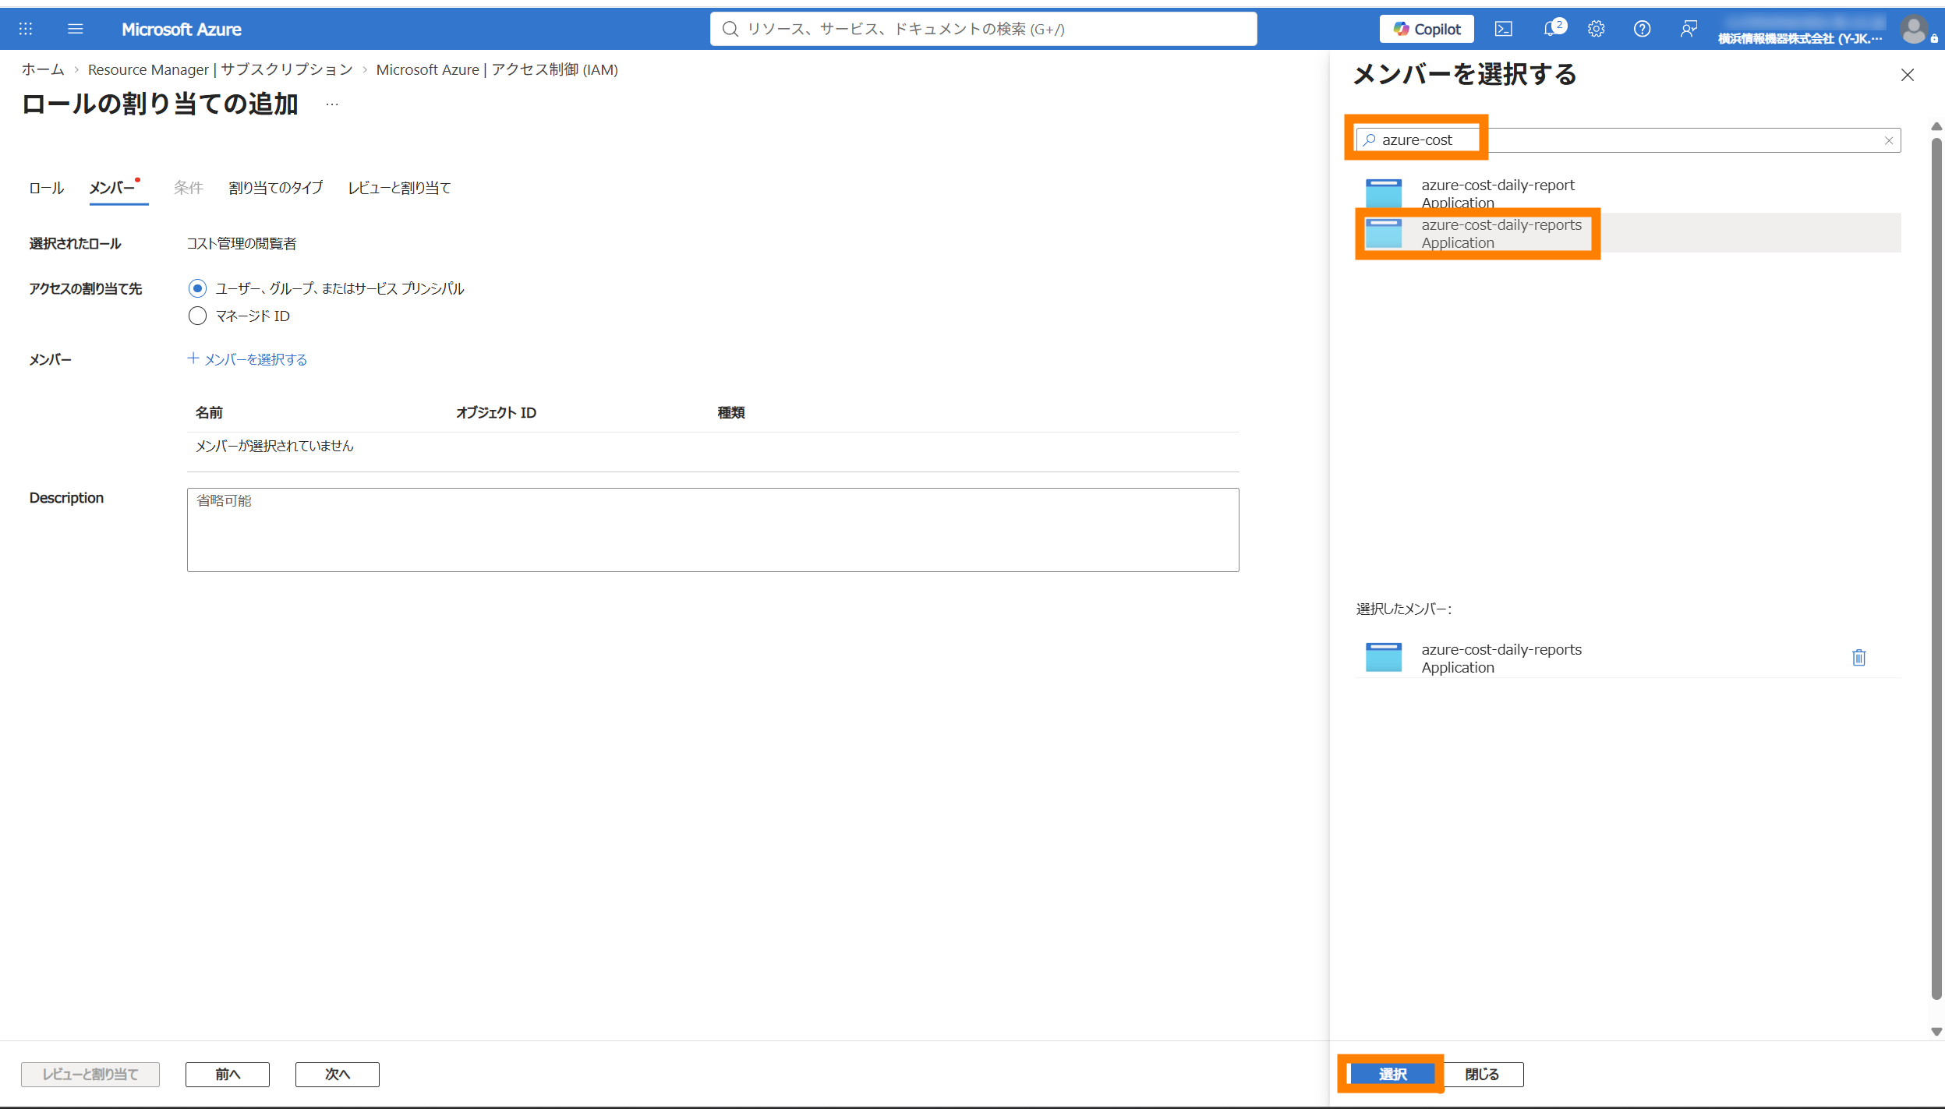Viewport: 1945px width, 1109px height.
Task: Open the feedback icon in header
Action: coord(1689,29)
